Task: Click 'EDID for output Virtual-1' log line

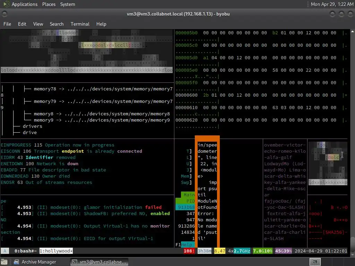Action: pyautogui.click(x=77, y=238)
